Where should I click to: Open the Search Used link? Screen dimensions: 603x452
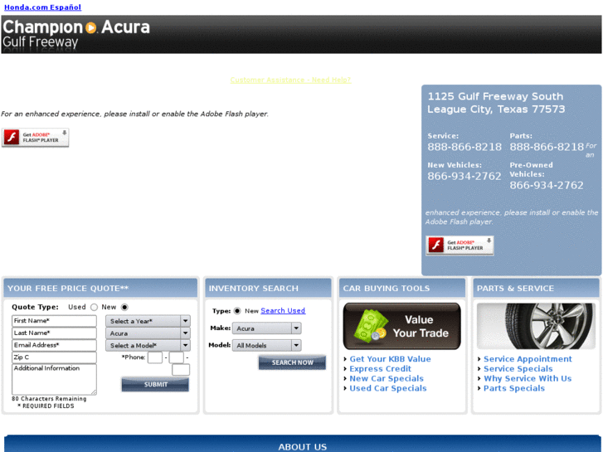(283, 311)
